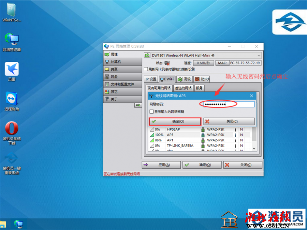Select the AP1 network name

170,140
